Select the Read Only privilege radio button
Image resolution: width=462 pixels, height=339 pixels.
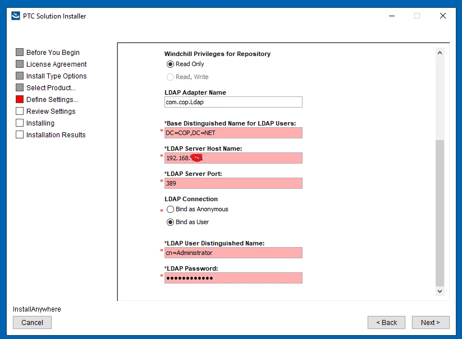[170, 64]
